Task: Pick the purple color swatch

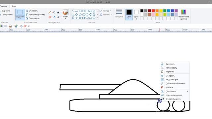Action: [x=176, y=11]
